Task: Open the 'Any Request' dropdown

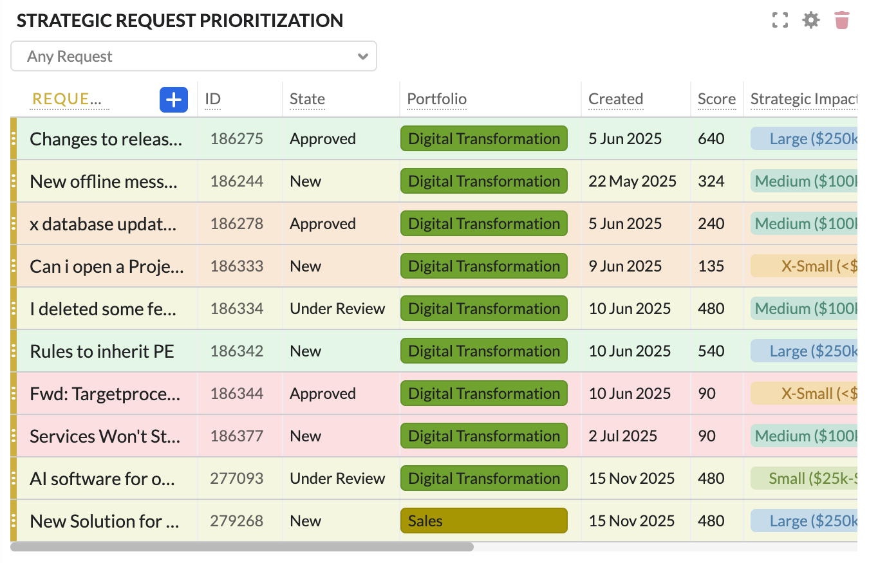Action: (193, 57)
